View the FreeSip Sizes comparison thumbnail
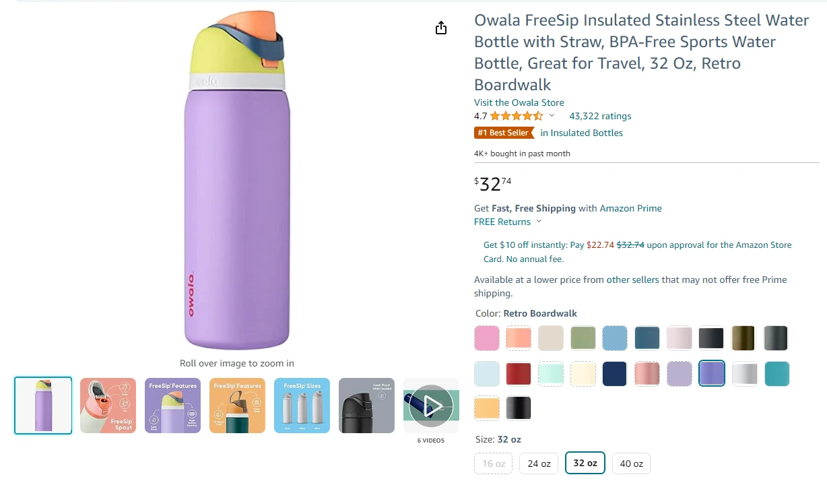The width and height of the screenshot is (827, 483). click(302, 406)
